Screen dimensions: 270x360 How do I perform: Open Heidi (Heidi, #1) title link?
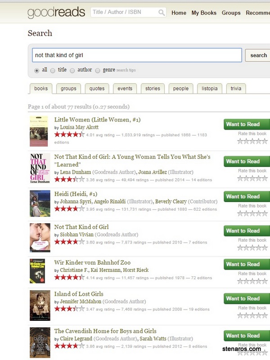(76, 194)
